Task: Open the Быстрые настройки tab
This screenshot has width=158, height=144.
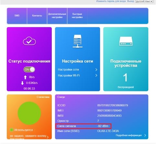Action: (77, 16)
